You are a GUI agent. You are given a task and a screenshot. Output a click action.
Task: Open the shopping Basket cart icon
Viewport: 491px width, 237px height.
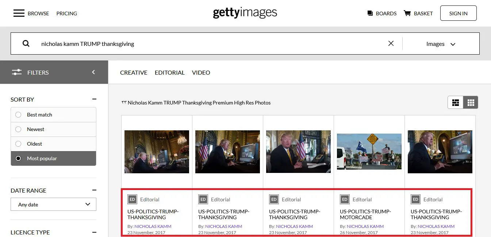click(x=407, y=13)
